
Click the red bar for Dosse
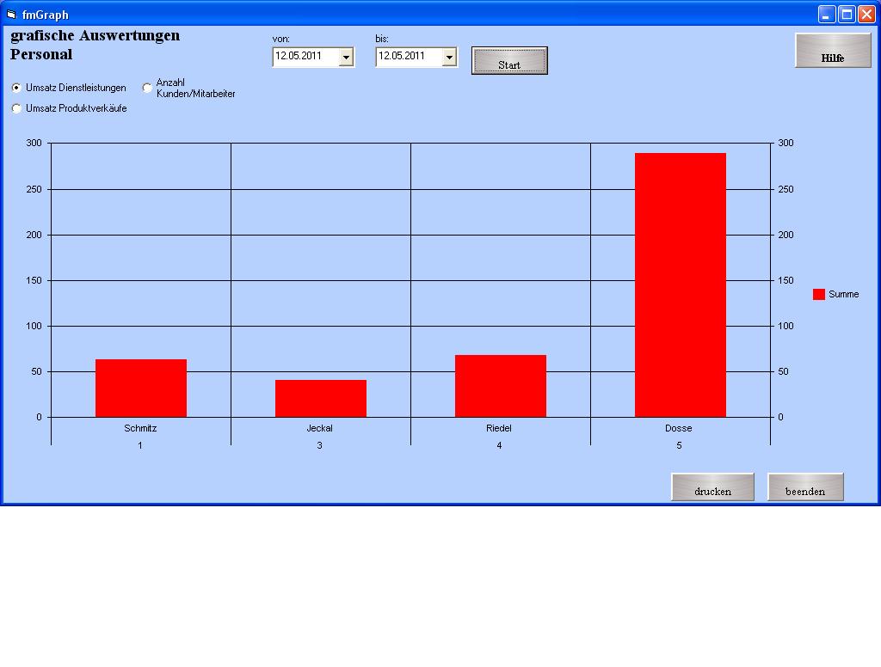tap(680, 285)
